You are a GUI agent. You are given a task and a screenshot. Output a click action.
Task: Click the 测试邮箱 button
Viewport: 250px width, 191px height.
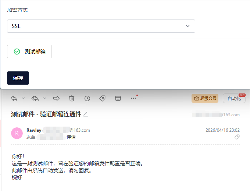point(29,52)
